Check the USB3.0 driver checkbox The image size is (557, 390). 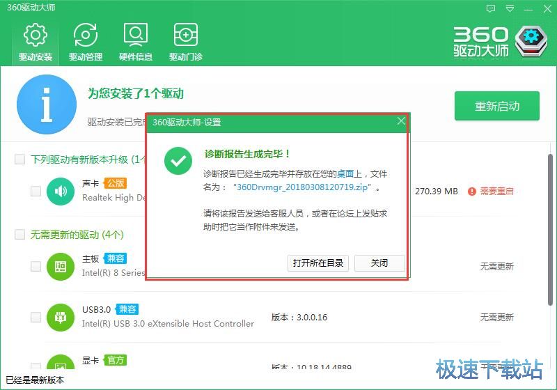coord(36,317)
